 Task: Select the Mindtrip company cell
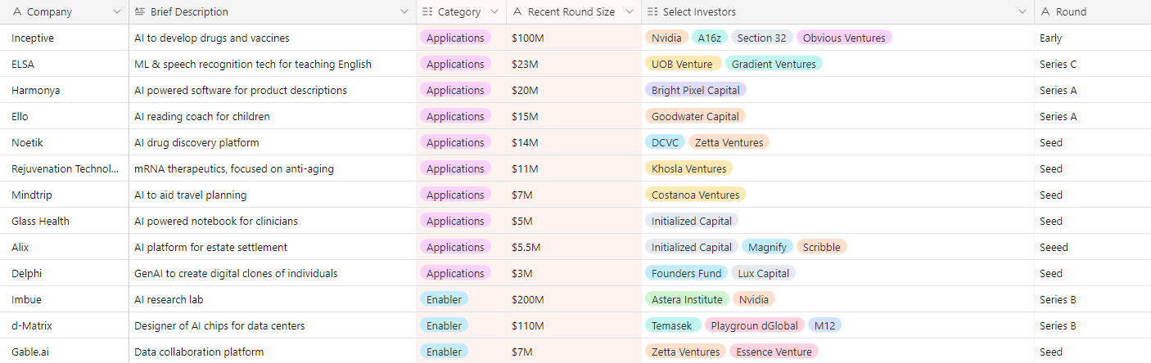point(65,195)
